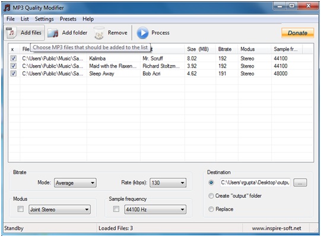Click the size value 4.62
The height and width of the screenshot is (237, 321).
pos(192,73)
